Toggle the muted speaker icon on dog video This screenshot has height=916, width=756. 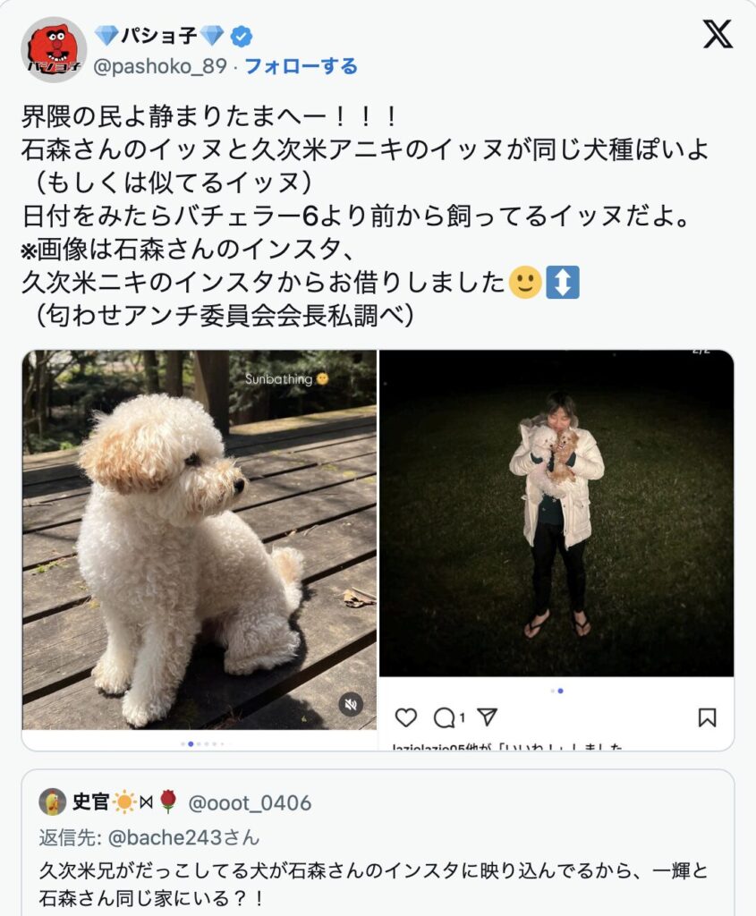351,704
